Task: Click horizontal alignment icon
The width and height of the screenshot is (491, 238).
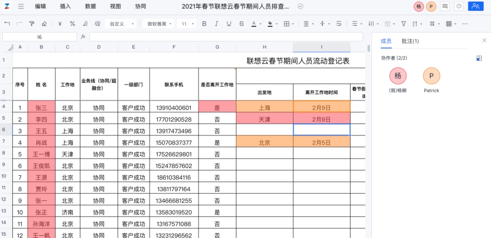Action: (x=306, y=24)
